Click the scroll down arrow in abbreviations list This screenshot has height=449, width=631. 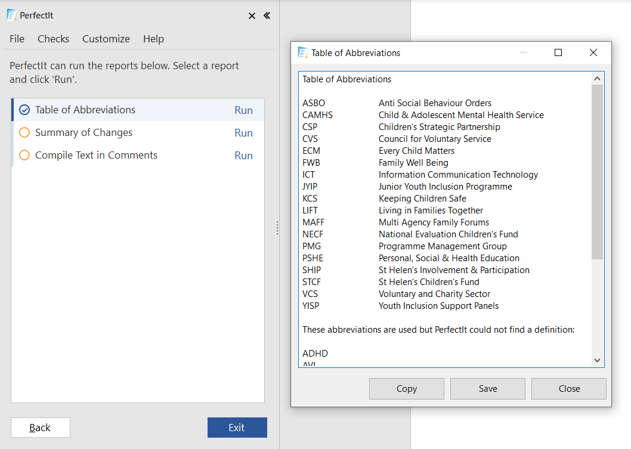tap(597, 361)
